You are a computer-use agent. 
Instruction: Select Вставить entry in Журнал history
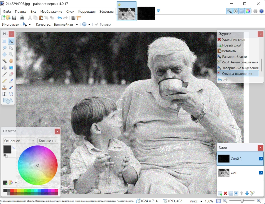238,51
